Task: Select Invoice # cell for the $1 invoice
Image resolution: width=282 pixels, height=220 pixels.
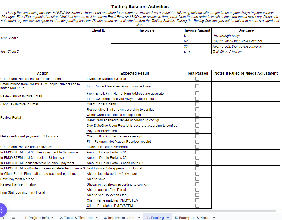Action: pyautogui.click(x=147, y=36)
